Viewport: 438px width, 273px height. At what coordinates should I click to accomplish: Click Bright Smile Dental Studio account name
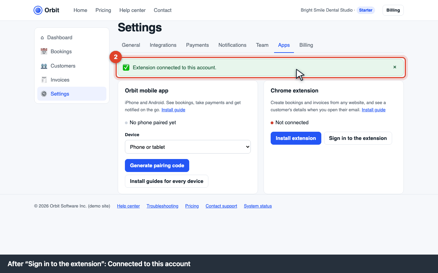pos(326,10)
